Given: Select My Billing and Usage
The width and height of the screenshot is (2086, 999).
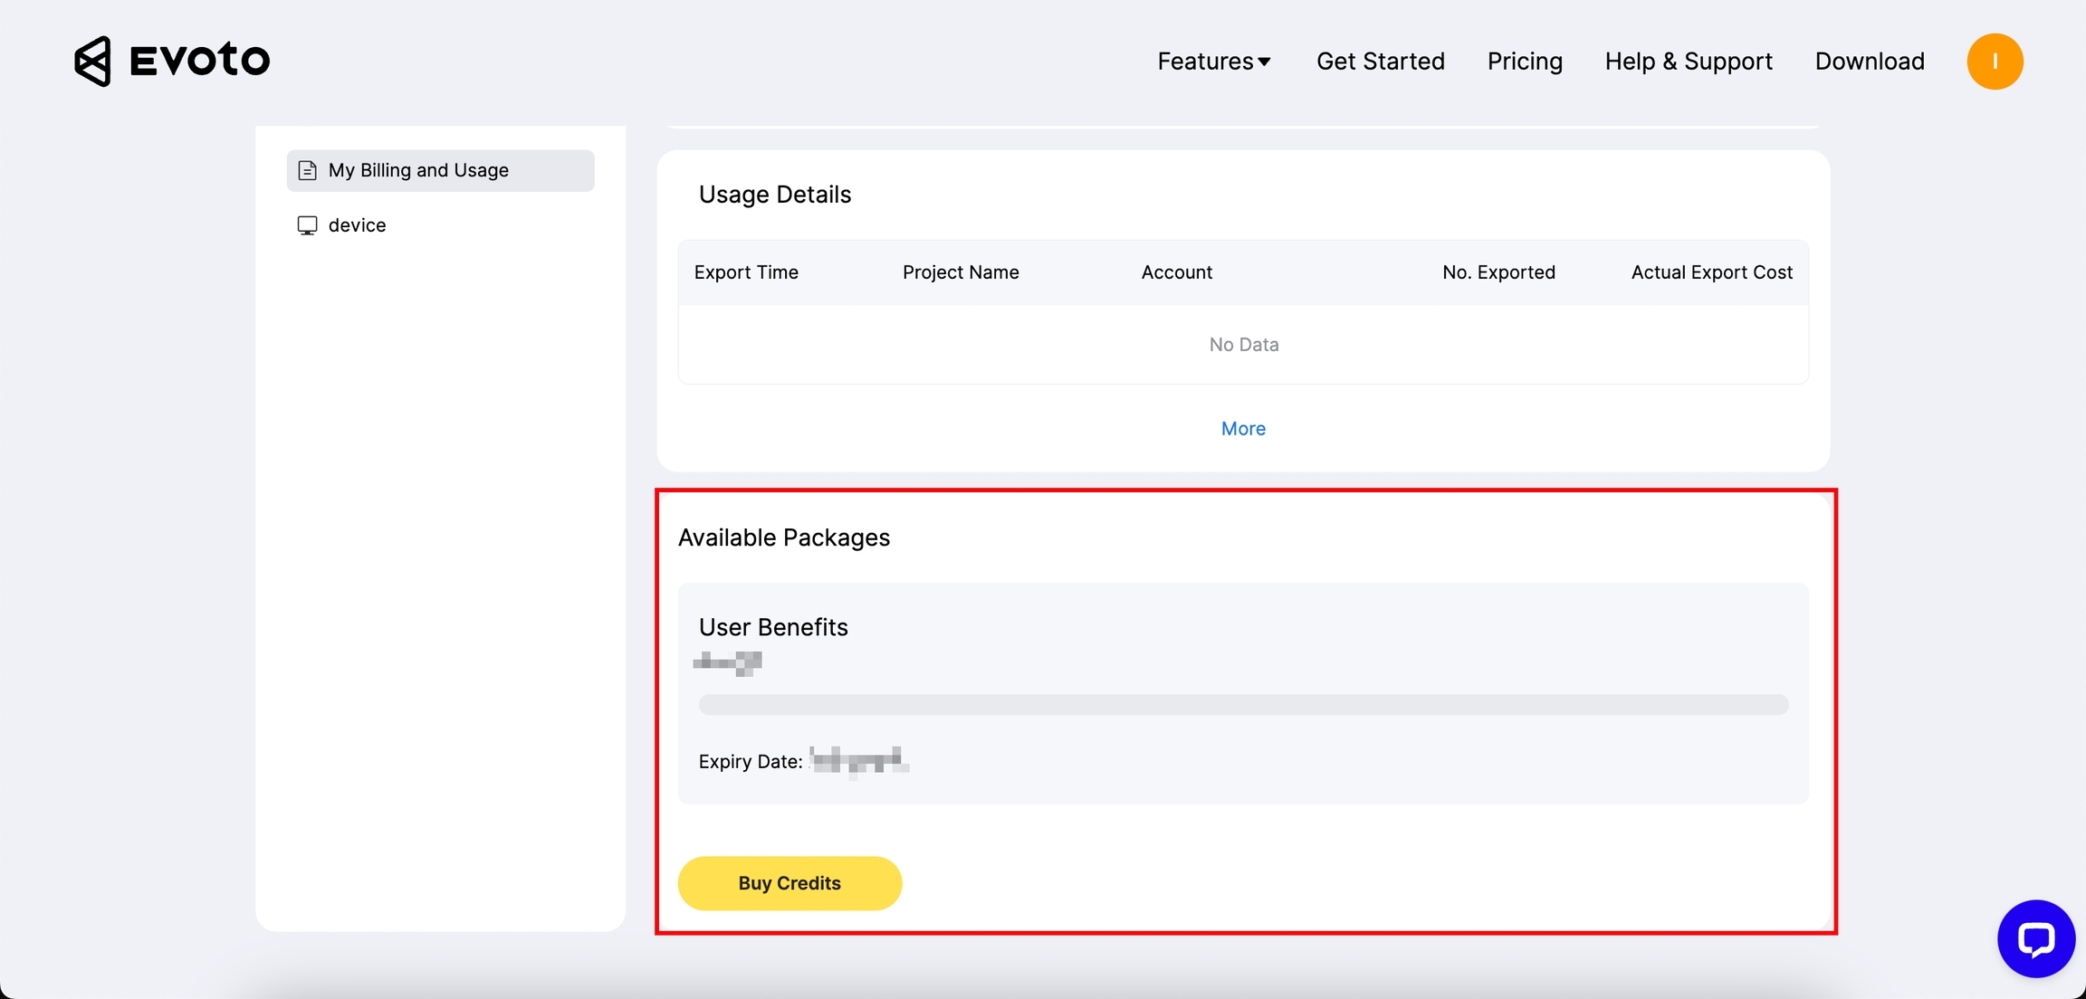Looking at the screenshot, I should click(418, 170).
